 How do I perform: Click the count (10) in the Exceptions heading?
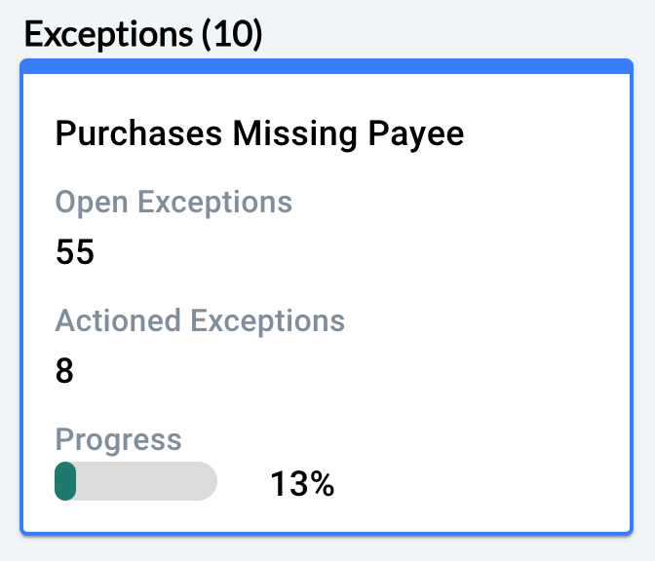coord(231,35)
